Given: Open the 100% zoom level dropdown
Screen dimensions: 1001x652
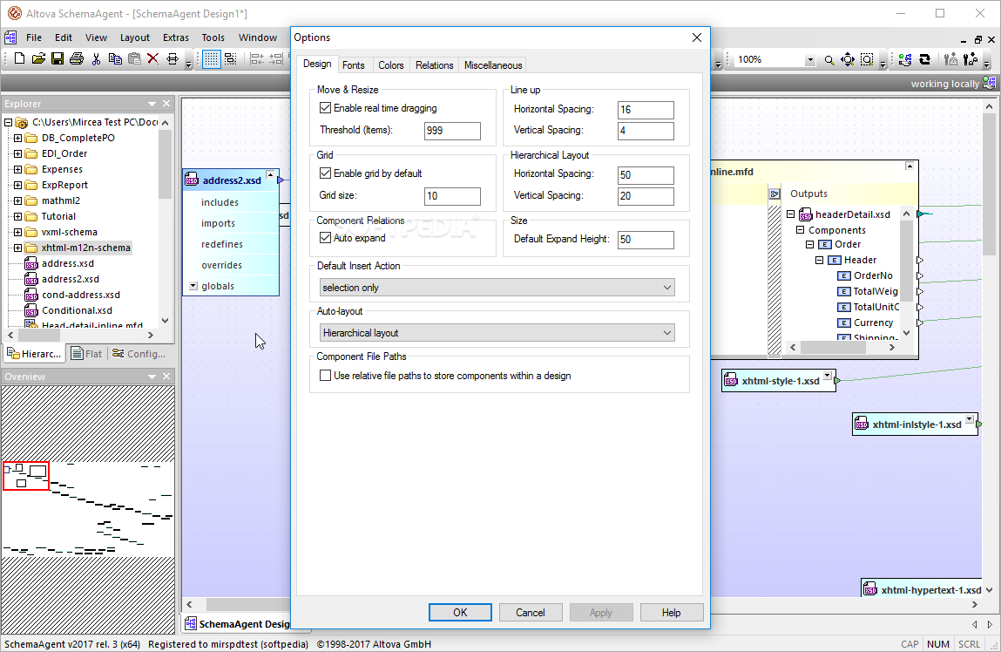Looking at the screenshot, I should 810,60.
